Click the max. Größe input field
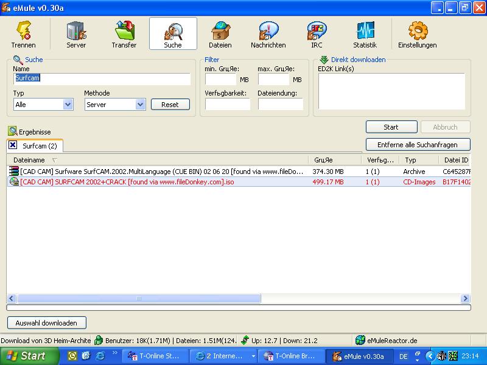 273,79
